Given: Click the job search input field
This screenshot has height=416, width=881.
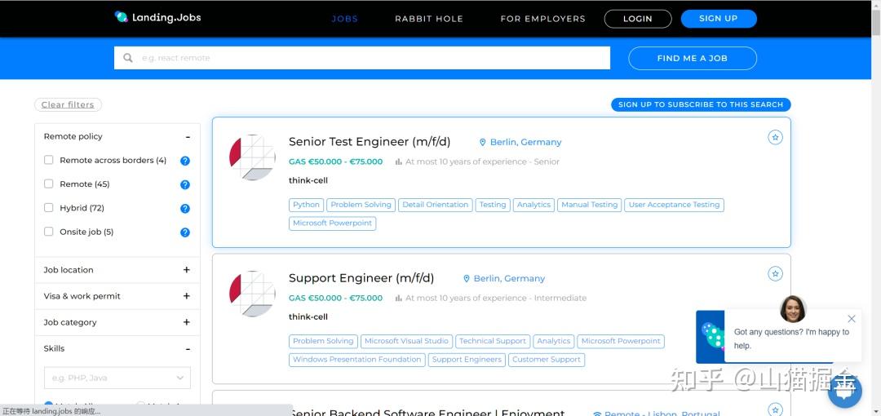Looking at the screenshot, I should click(x=362, y=58).
